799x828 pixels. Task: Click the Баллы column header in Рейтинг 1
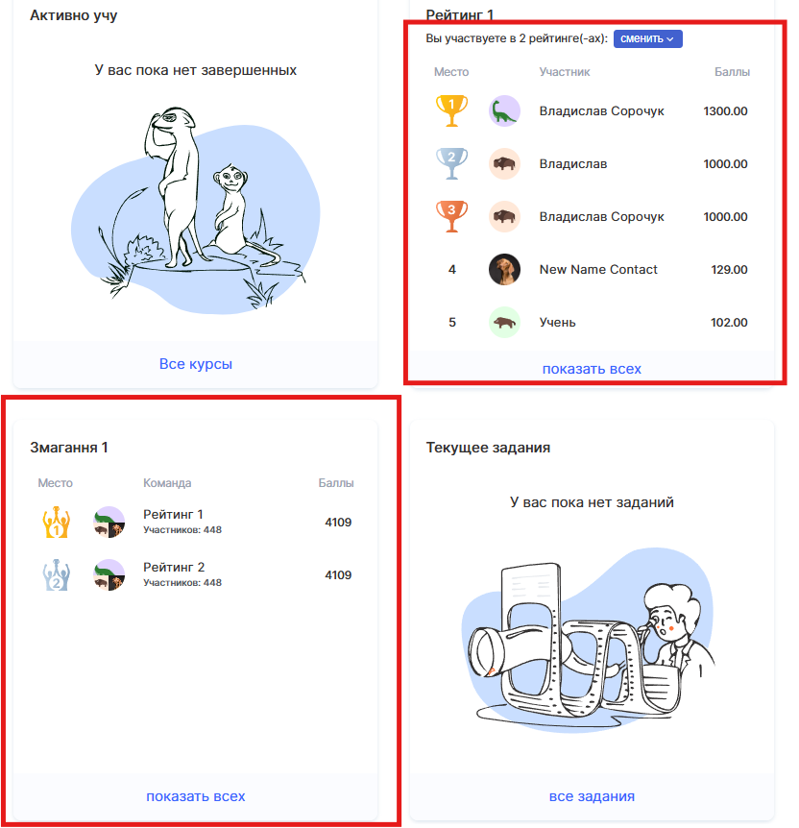click(732, 72)
